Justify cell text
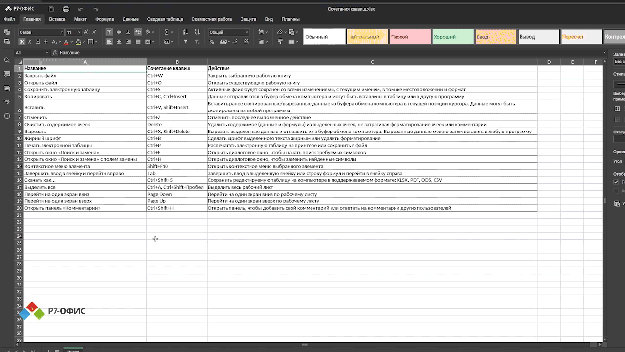The image size is (625, 352). [x=138, y=42]
